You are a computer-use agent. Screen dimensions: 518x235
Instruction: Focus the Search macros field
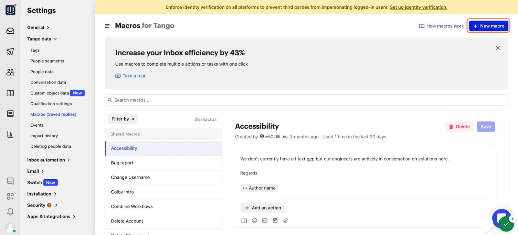pos(306,100)
